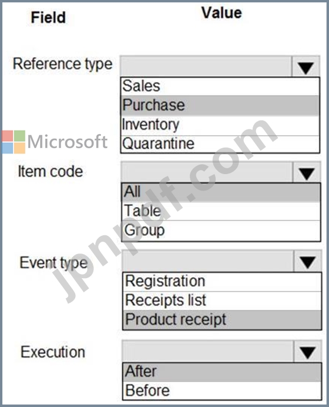This screenshot has height=407, width=329.
Task: Choose the Purchase reference type option
Action: [220, 105]
